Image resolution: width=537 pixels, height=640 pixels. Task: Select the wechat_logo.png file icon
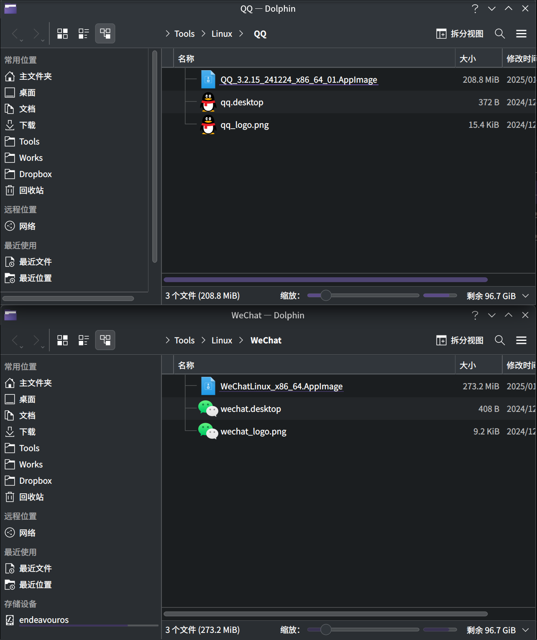208,432
